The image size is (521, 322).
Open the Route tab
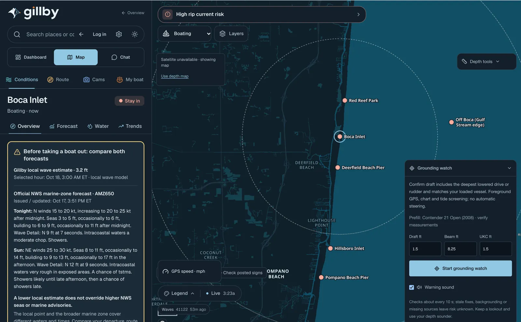click(x=58, y=80)
